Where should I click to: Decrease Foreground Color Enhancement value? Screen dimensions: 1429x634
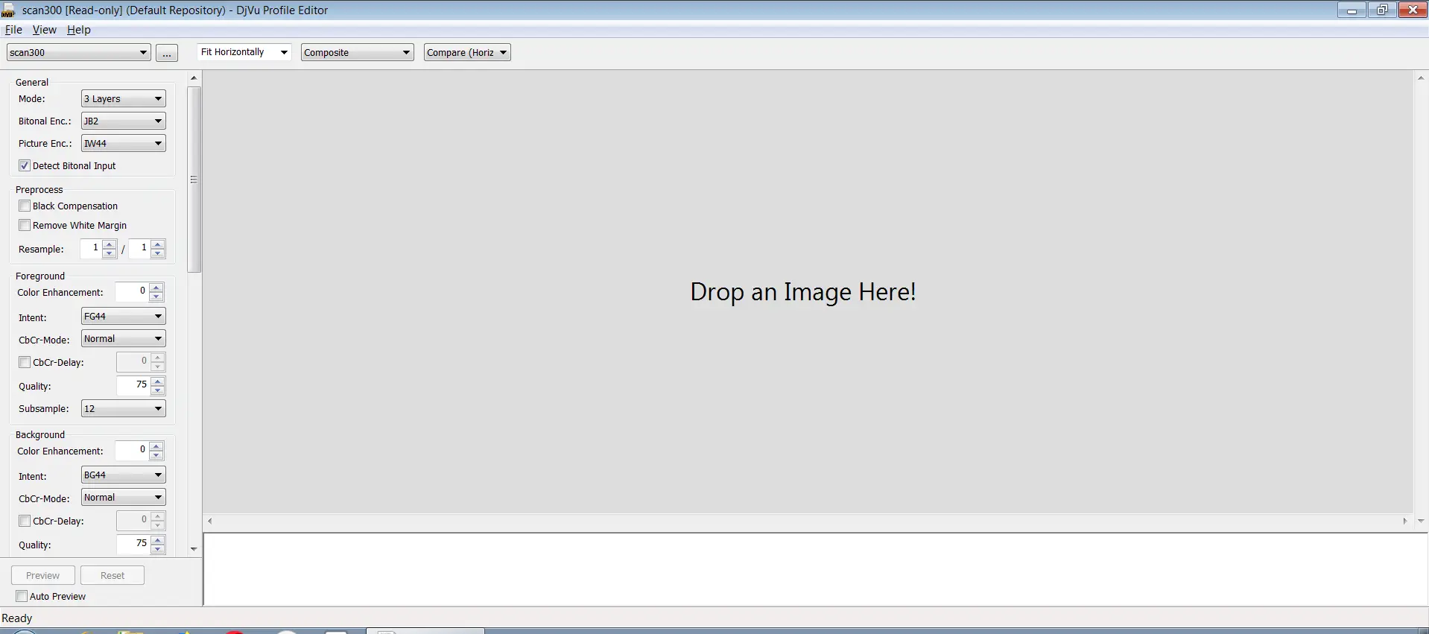pos(156,297)
